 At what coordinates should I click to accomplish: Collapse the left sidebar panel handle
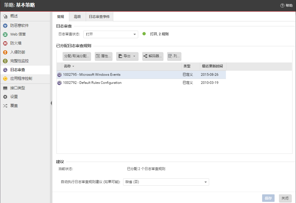point(51,103)
